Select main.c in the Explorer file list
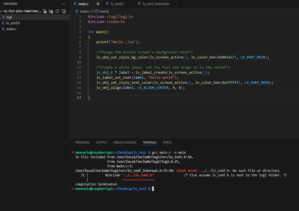The image size is (299, 211). coord(12,29)
